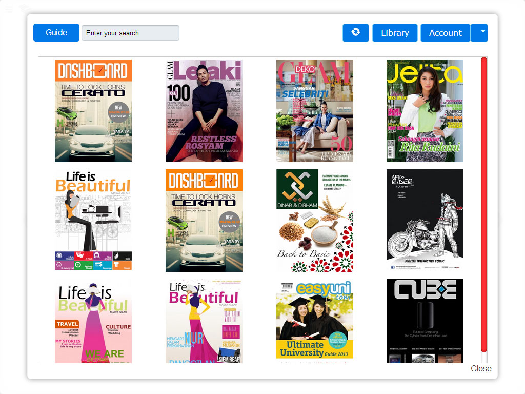The width and height of the screenshot is (525, 394).
Task: Focus the 'Enter your search' field
Action: click(130, 33)
